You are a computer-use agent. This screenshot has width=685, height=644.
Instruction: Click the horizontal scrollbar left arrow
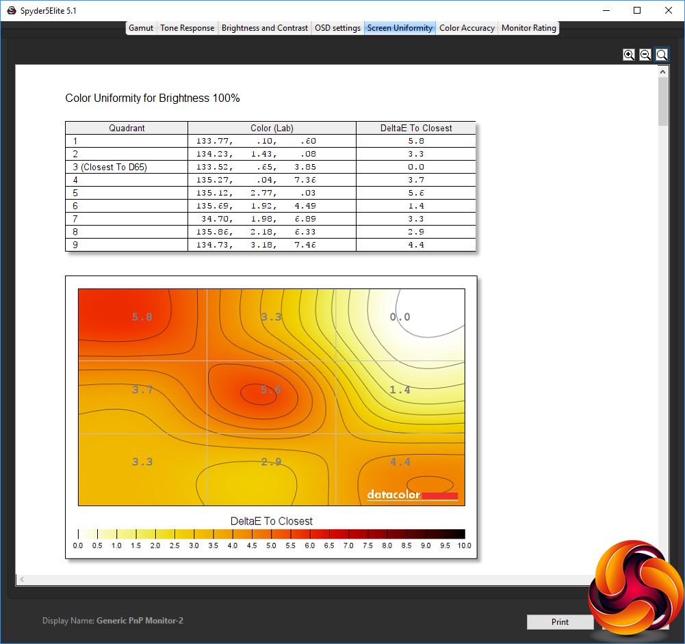tap(23, 580)
